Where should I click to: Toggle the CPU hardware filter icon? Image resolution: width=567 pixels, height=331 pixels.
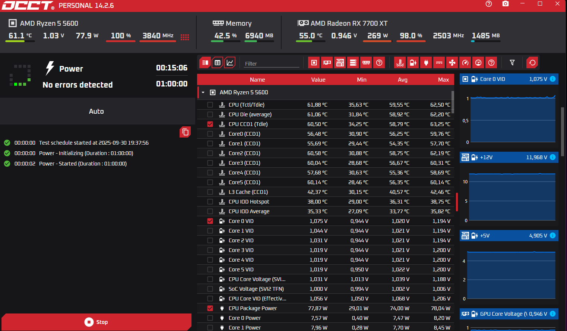pyautogui.click(x=314, y=63)
